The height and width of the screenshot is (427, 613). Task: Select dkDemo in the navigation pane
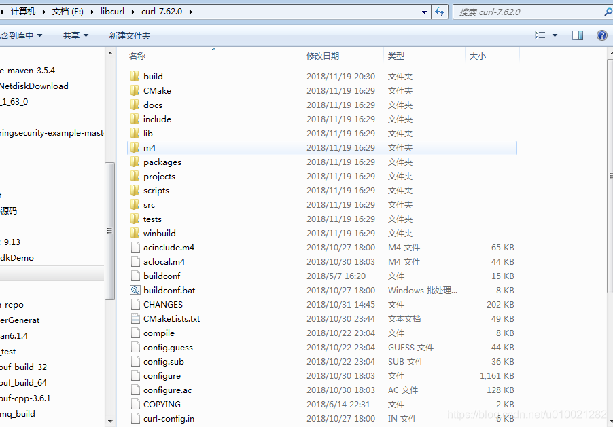(17, 258)
